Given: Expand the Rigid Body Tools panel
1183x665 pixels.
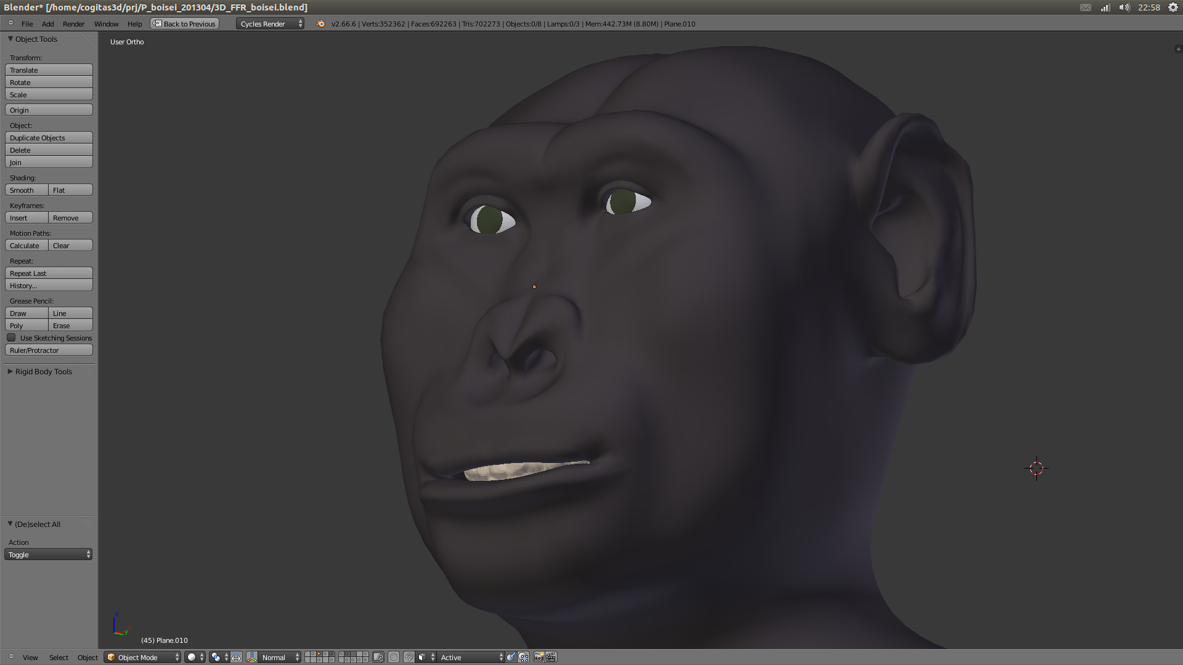Looking at the screenshot, I should coord(43,372).
